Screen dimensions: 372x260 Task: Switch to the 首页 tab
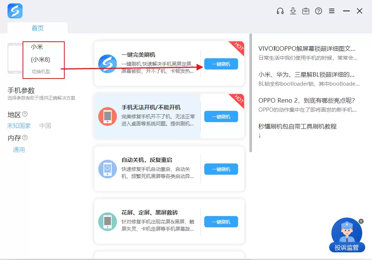coord(38,28)
